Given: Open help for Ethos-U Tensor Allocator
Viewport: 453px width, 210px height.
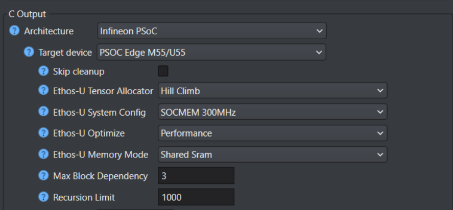Looking at the screenshot, I should [43, 91].
